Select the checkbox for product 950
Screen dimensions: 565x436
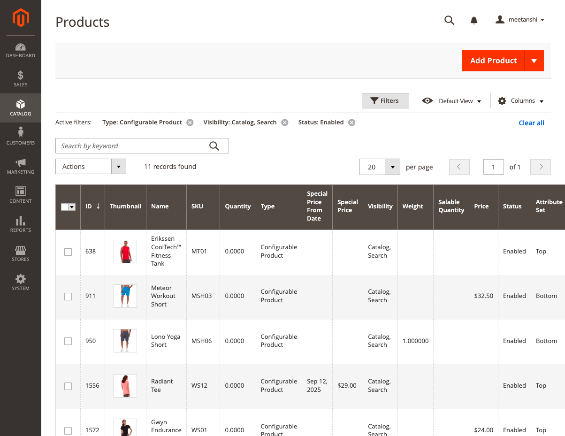tap(68, 341)
